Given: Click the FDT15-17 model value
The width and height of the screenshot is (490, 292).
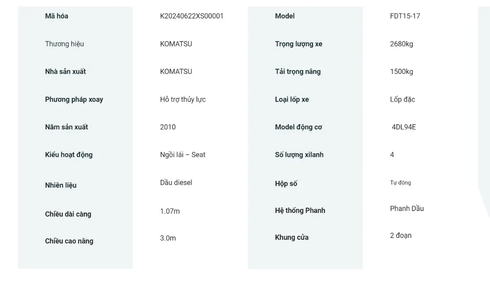Looking at the screenshot, I should pyautogui.click(x=405, y=16).
